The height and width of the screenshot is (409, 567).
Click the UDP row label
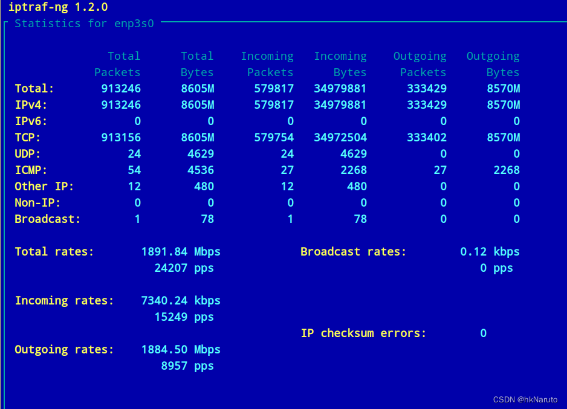coord(27,153)
